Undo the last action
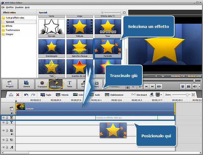Screen dimensions: 203x155 (26, 95)
